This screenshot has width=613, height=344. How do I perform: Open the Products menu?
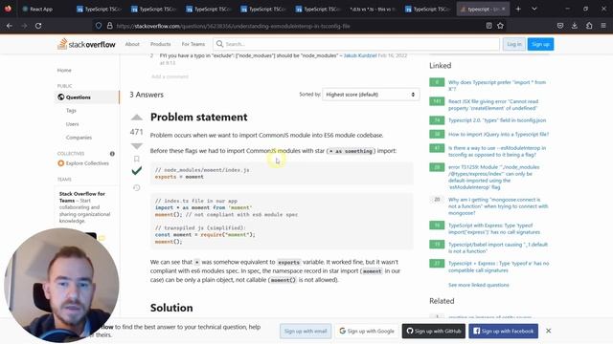point(160,44)
